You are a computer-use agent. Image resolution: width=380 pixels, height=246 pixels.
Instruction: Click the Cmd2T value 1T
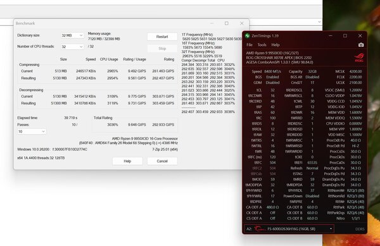[312, 82]
